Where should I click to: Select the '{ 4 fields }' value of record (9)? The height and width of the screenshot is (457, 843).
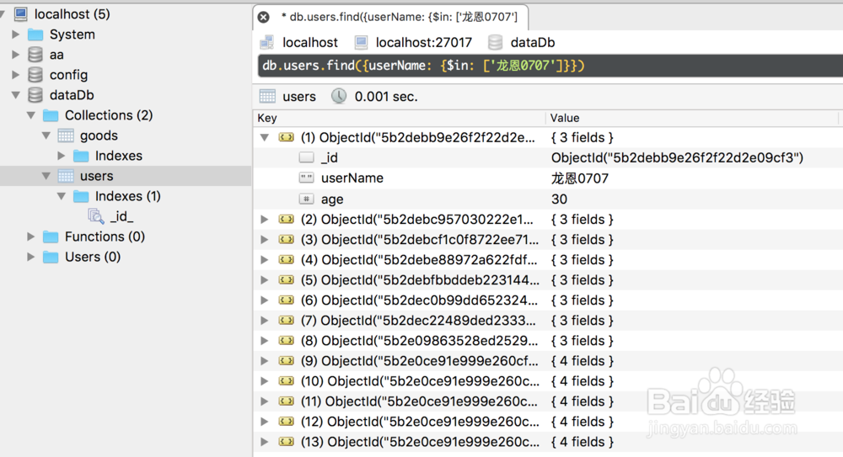tap(583, 361)
